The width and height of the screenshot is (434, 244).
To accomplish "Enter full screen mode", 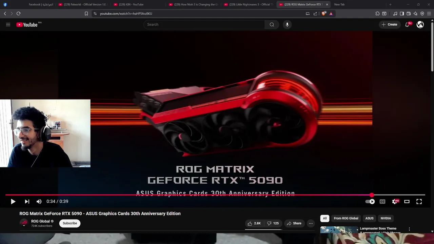I will tap(419, 202).
